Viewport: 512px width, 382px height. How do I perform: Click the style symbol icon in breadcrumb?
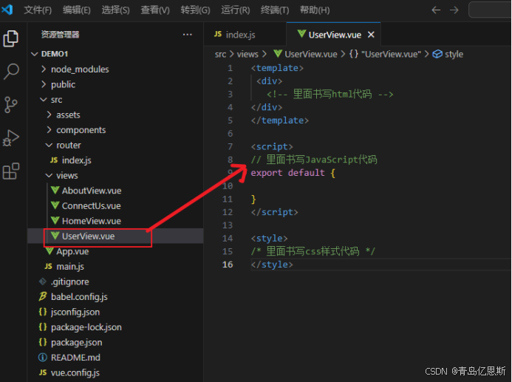pos(437,54)
